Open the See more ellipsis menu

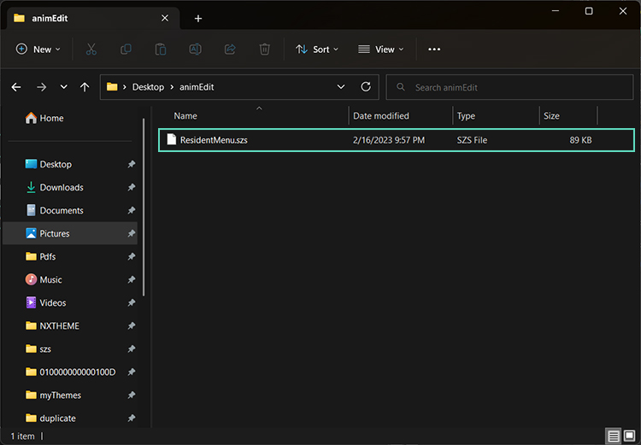tap(434, 50)
